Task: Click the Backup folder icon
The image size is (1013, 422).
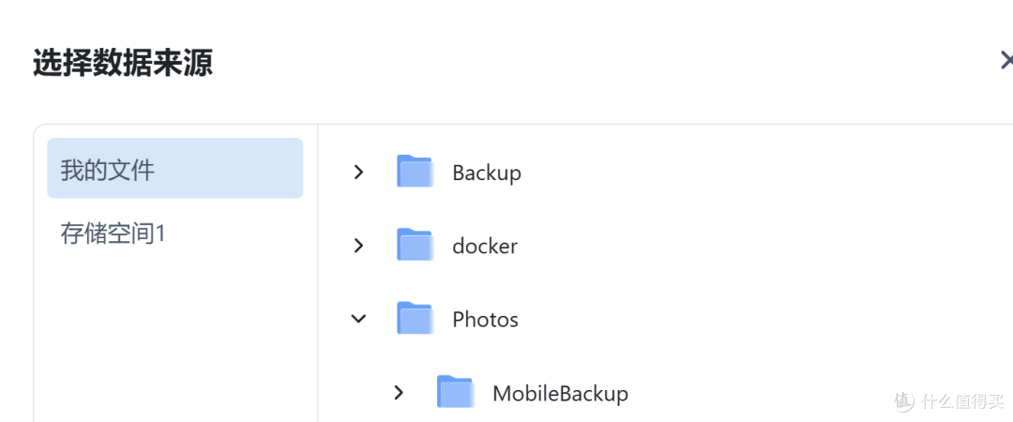Action: (415, 172)
